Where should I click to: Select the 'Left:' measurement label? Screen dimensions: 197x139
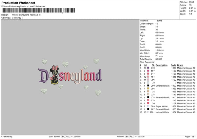click(x=142, y=32)
